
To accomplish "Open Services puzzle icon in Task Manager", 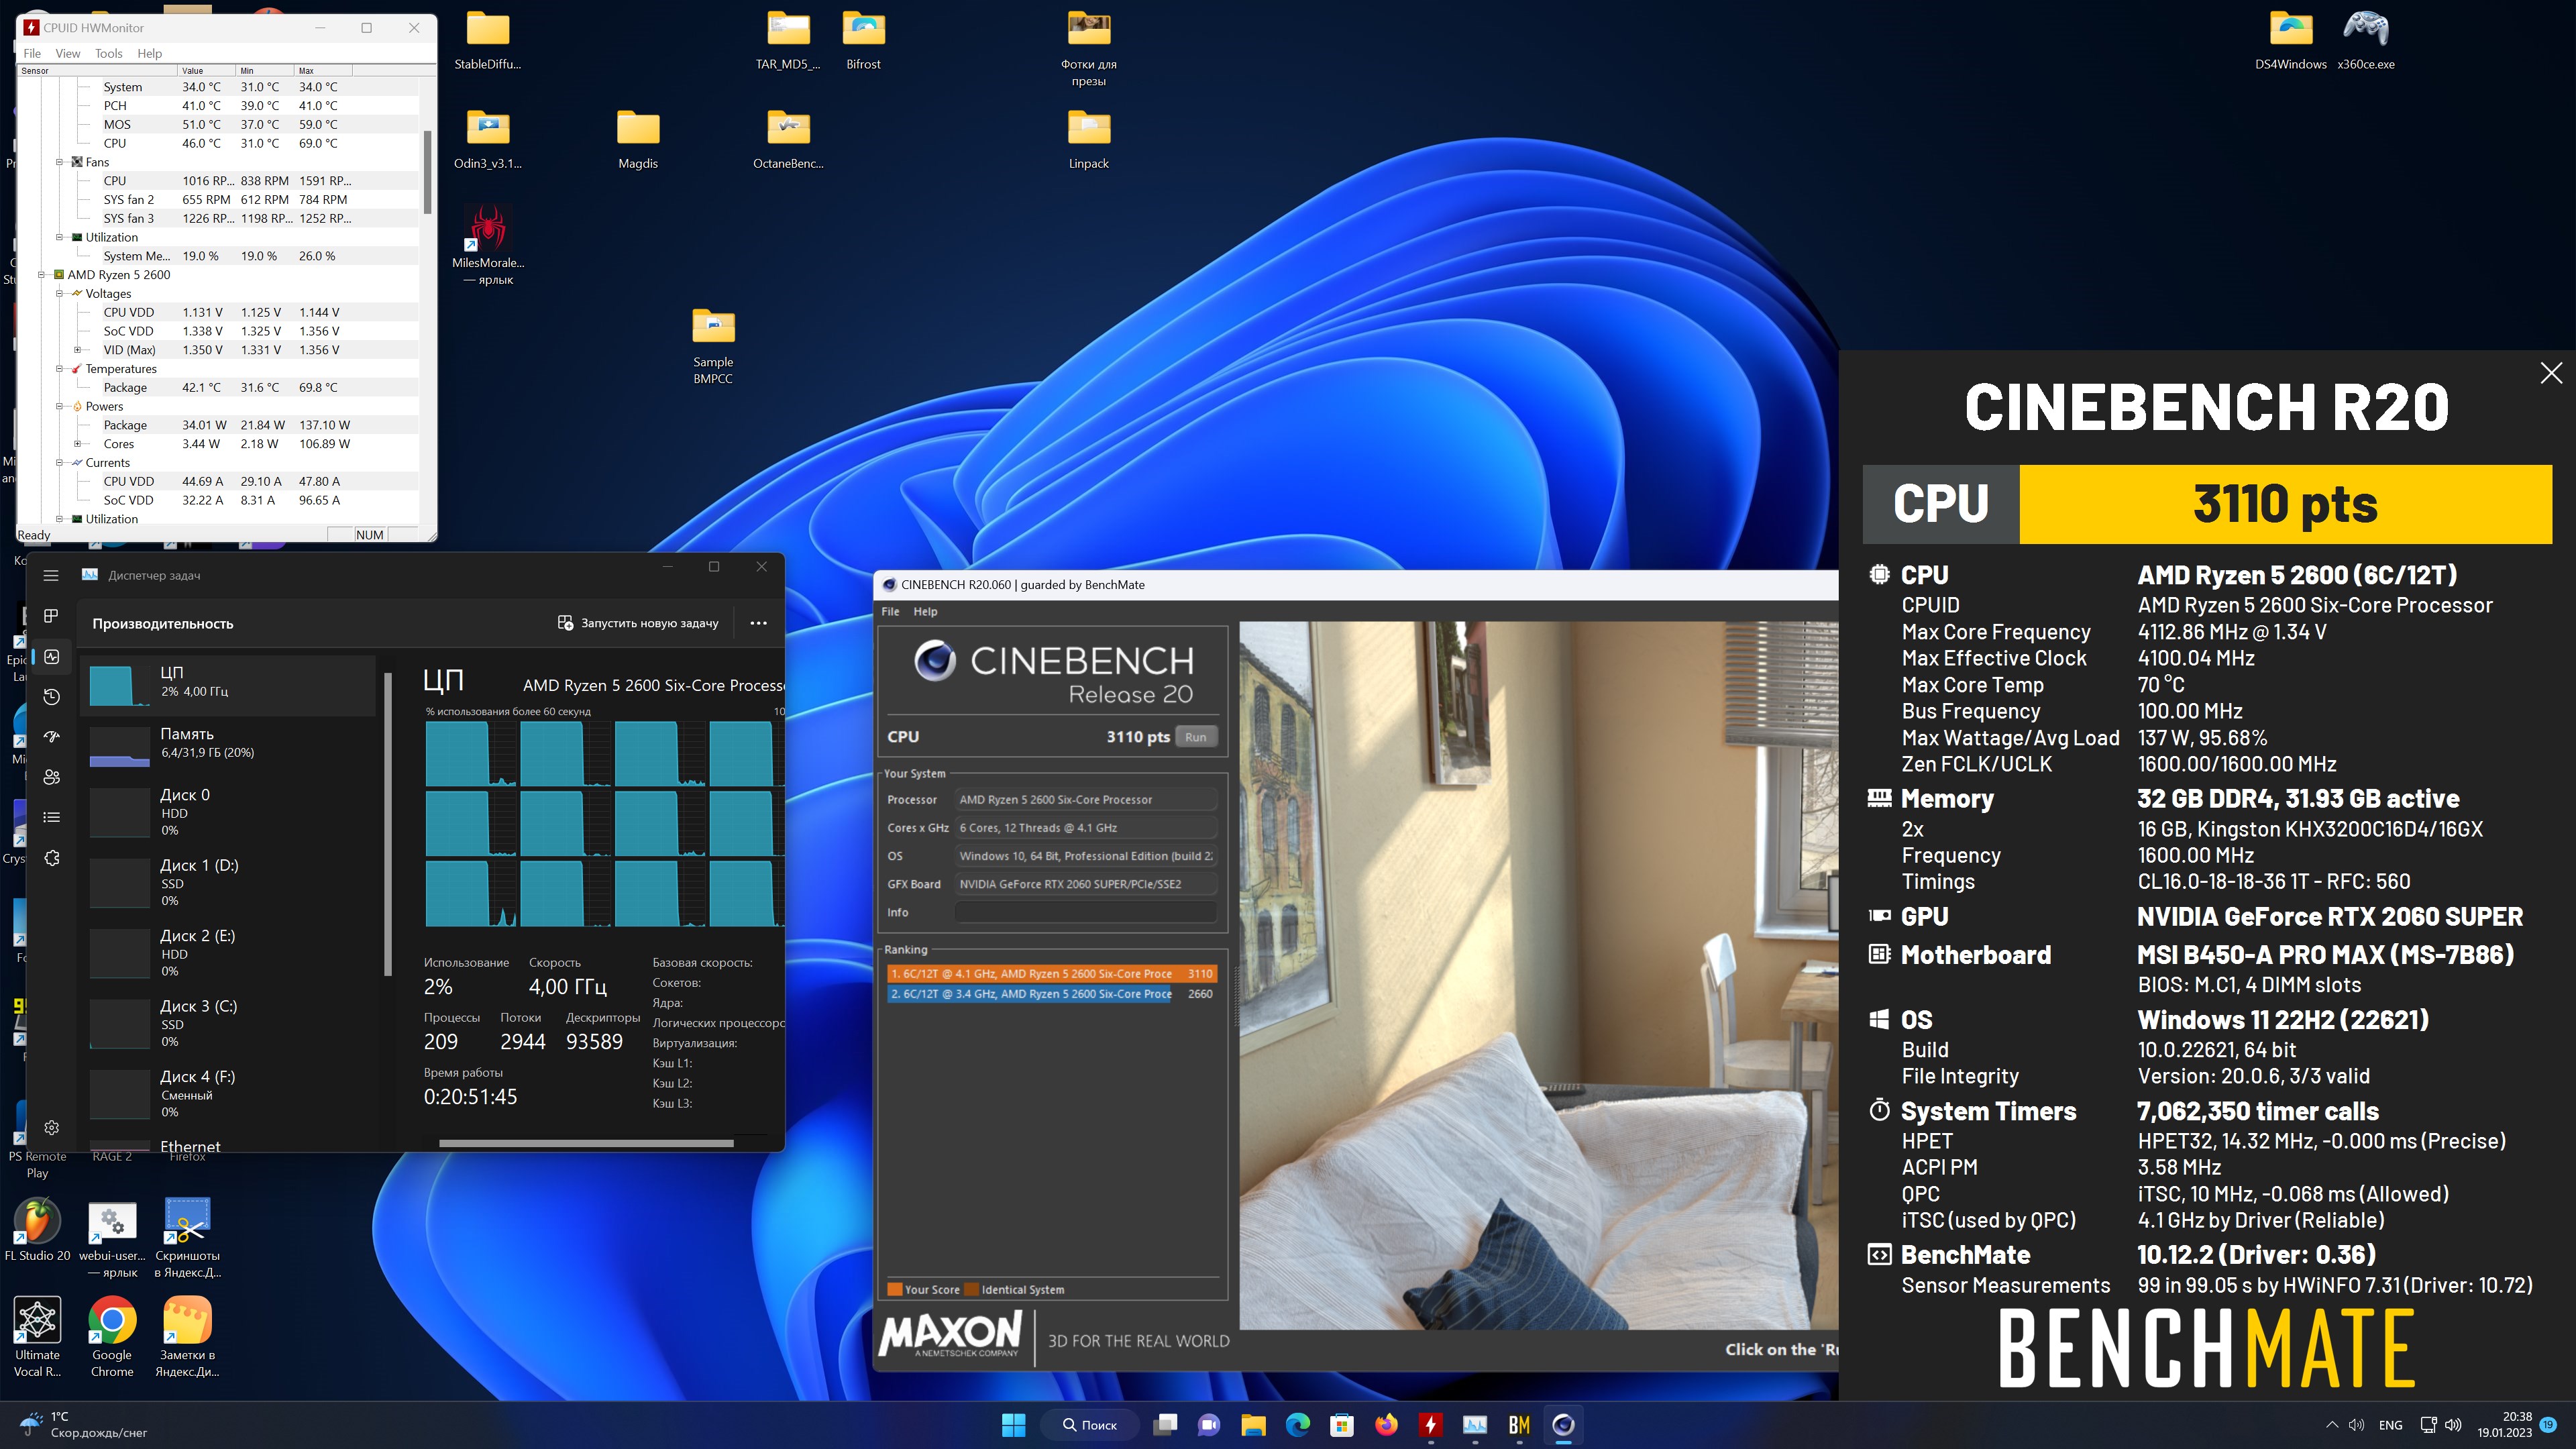I will (x=52, y=858).
